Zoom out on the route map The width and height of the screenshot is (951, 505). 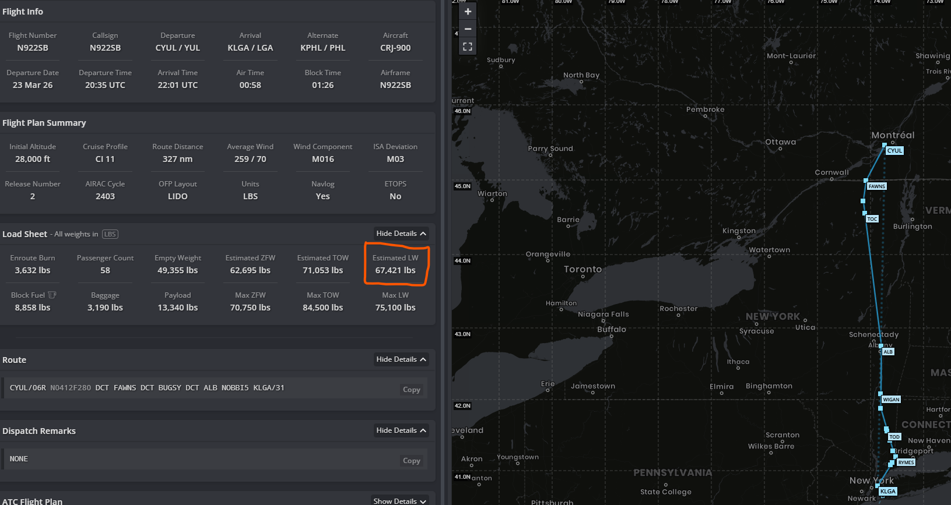[468, 29]
